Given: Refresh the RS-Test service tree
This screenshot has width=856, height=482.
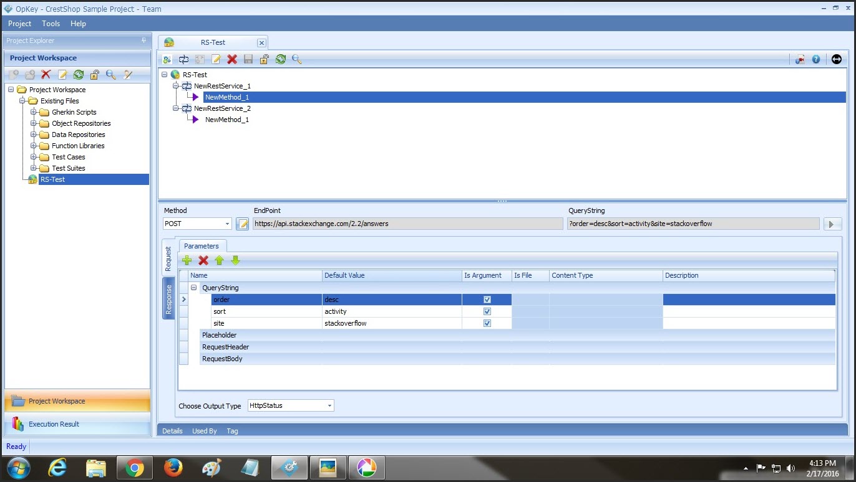Looking at the screenshot, I should click(x=281, y=59).
